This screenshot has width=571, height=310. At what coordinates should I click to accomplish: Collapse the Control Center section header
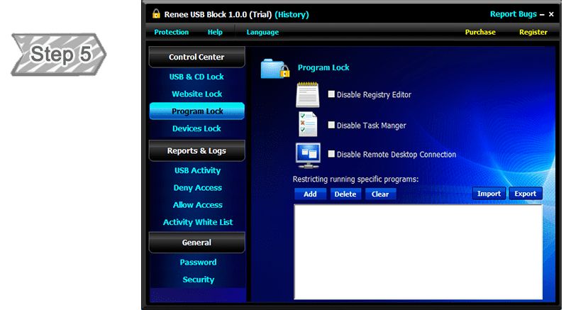point(196,57)
